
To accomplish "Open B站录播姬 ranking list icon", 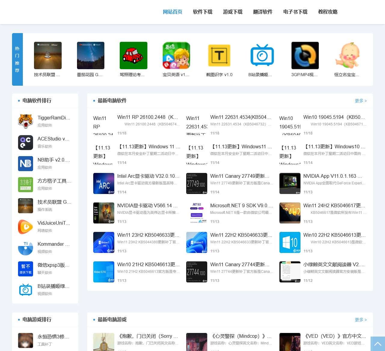I will pos(26,290).
